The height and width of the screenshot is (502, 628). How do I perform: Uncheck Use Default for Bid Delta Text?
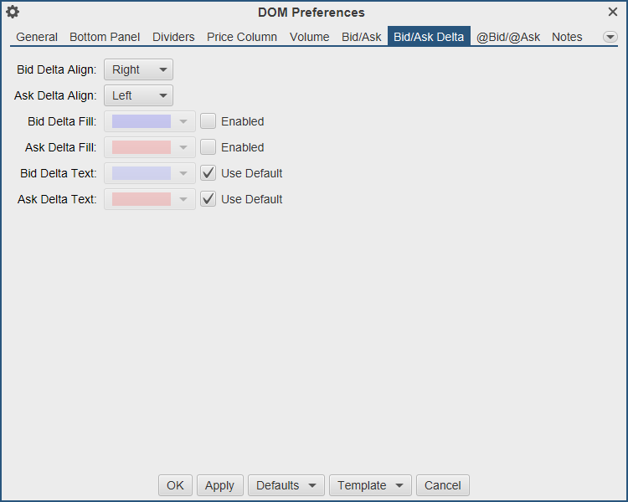pos(208,173)
